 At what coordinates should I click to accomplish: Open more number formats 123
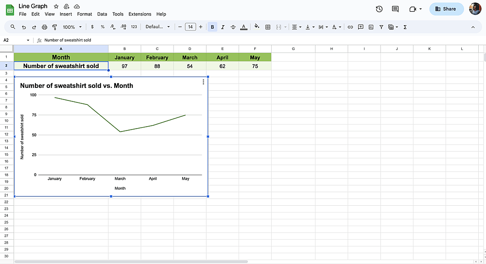(x=134, y=27)
